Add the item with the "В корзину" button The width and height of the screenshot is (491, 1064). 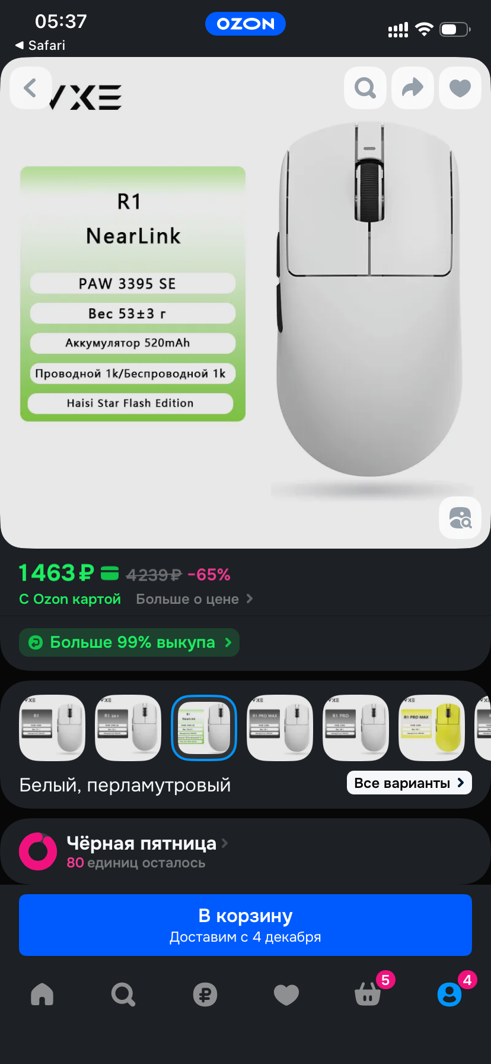pos(245,925)
